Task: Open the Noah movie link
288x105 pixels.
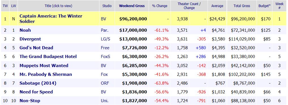Action: tap(25, 30)
